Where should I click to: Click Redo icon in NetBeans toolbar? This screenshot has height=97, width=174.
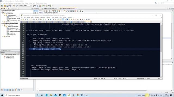17,6
